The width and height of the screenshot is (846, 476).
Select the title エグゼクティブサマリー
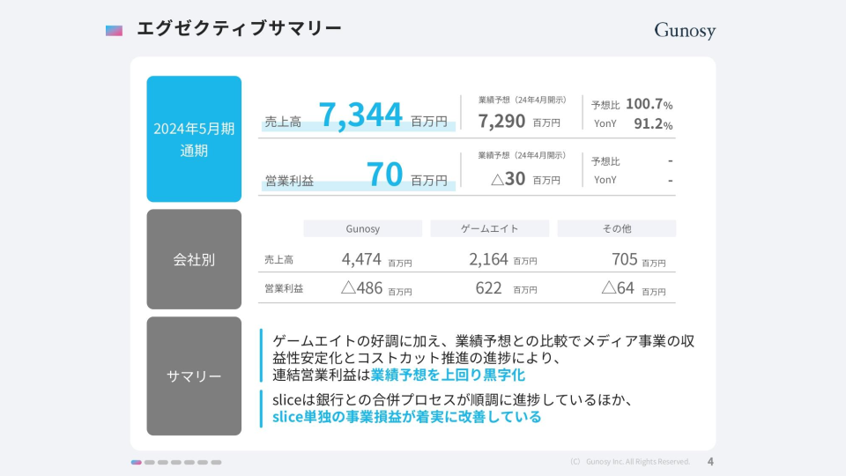239,28
